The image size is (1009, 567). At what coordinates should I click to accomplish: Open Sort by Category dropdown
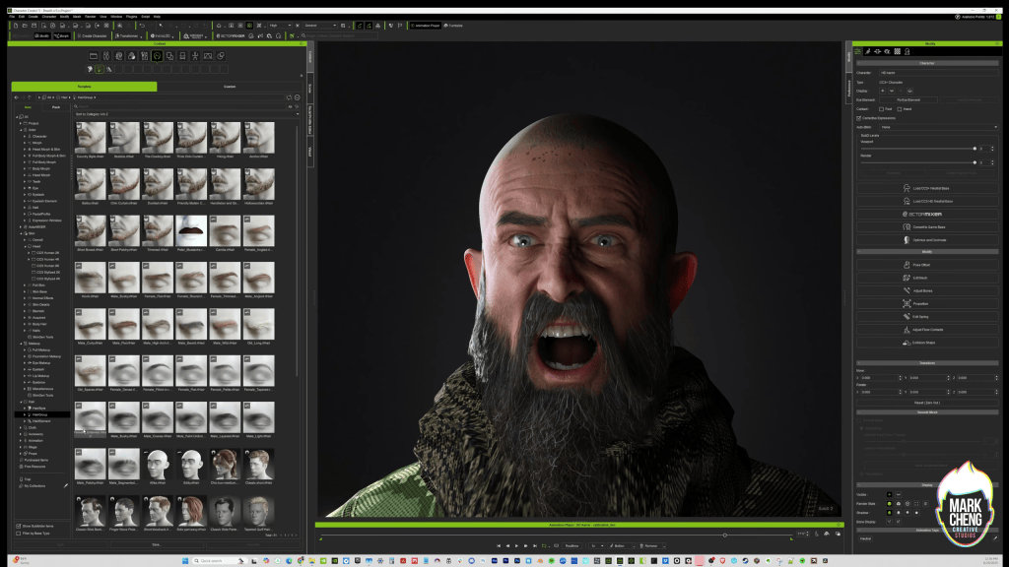186,114
